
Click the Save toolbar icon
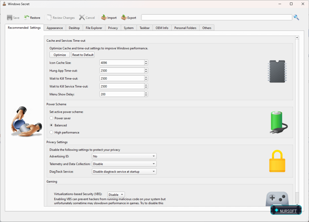tap(9, 18)
